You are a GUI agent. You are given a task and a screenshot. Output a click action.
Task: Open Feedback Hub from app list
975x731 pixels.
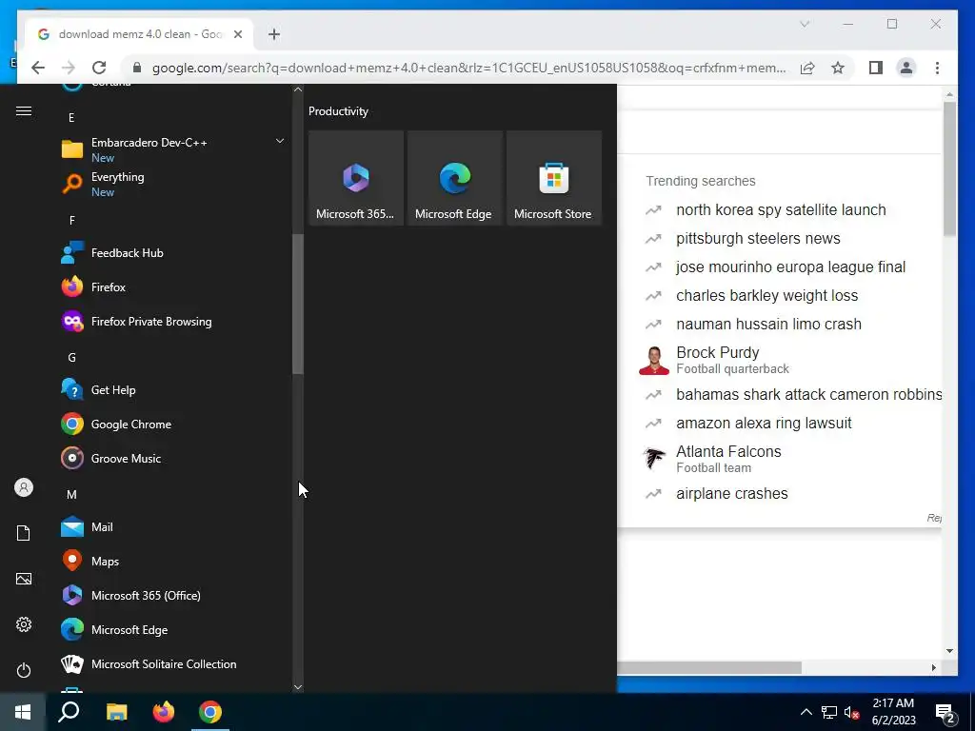pyautogui.click(x=172, y=253)
